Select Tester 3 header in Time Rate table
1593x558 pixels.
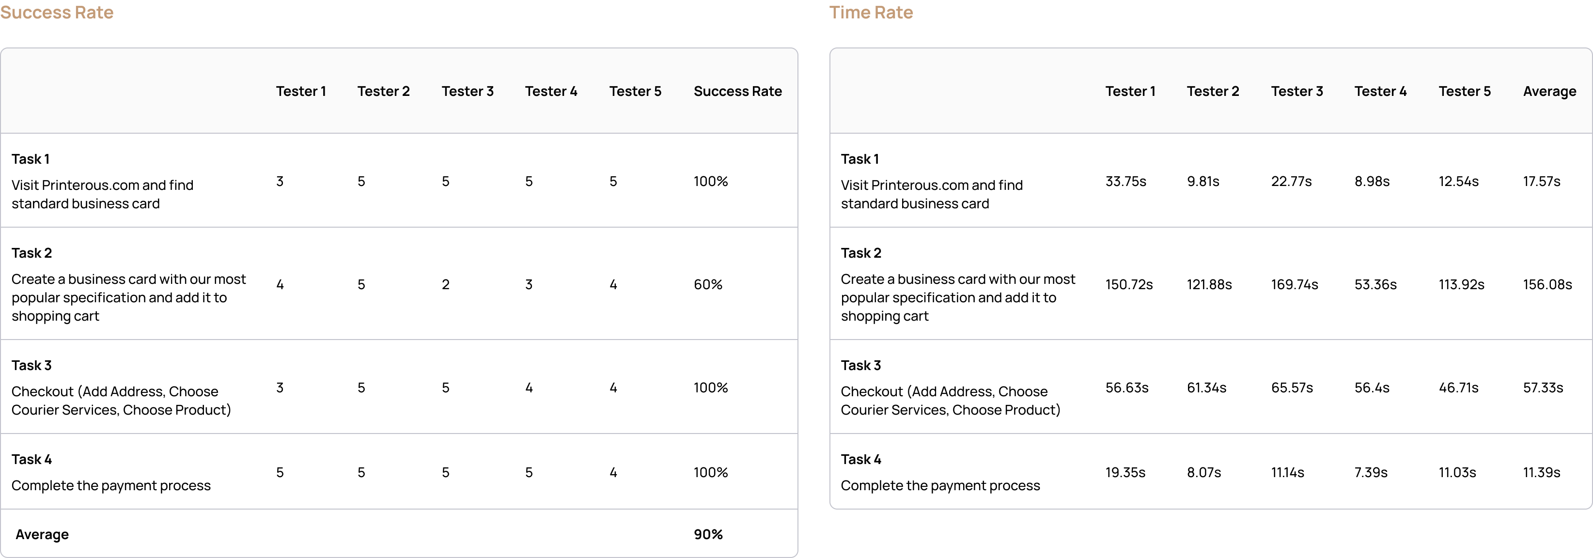(1297, 91)
